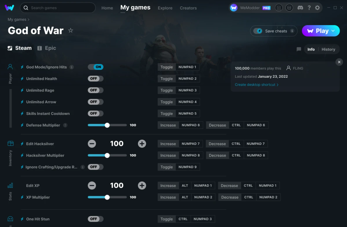Open Discord icon in top bar
This screenshot has width=347, height=227.
[x=300, y=8]
